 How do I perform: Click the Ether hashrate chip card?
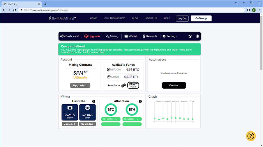click(87, 112)
